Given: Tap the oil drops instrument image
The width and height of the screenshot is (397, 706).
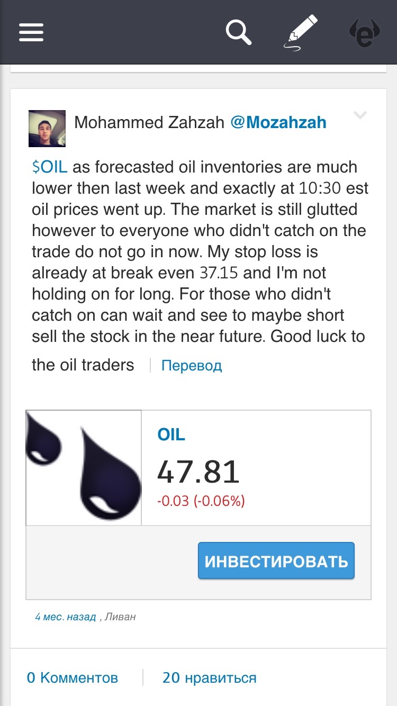Looking at the screenshot, I should coord(84,468).
